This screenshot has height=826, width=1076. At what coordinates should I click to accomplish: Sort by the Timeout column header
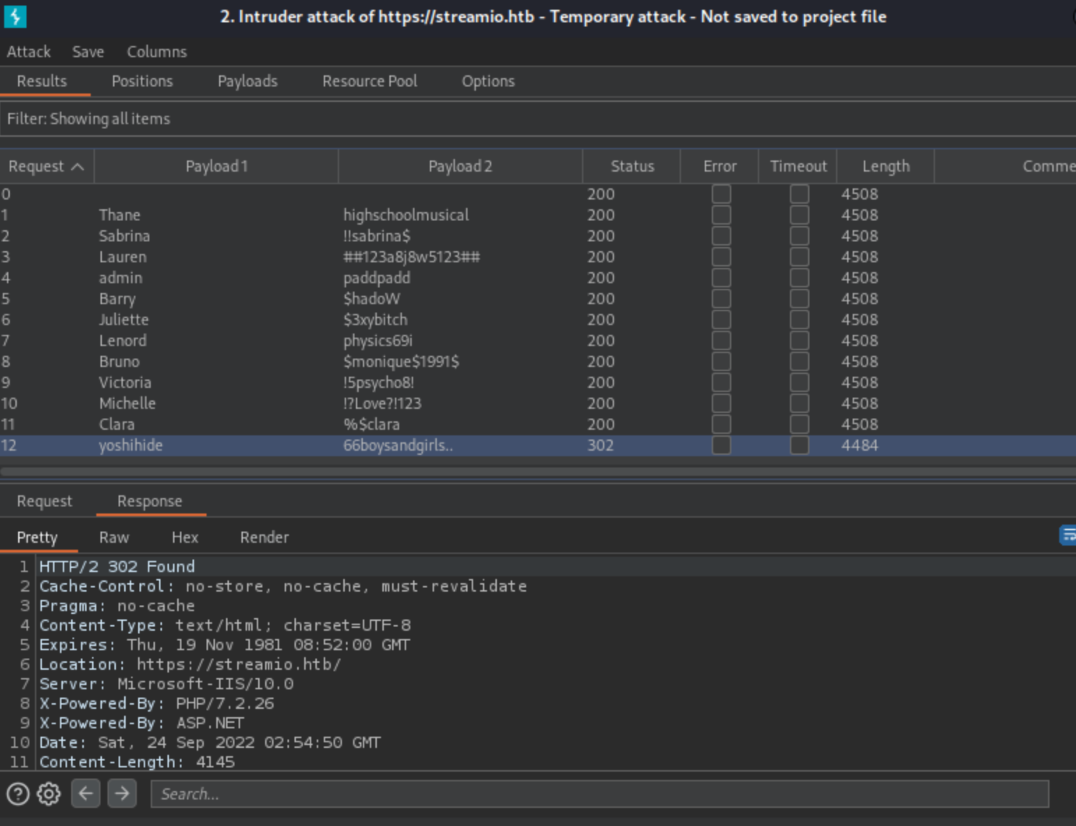(x=798, y=166)
